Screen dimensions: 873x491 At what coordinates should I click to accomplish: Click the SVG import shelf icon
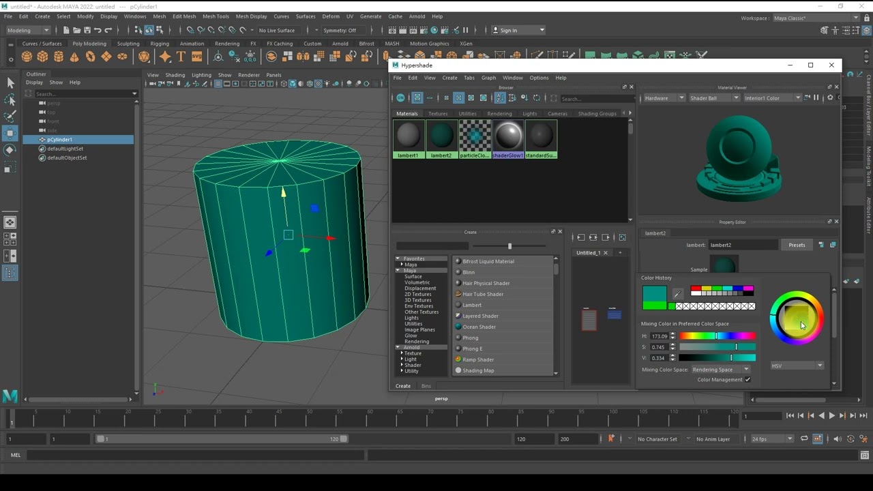(x=196, y=57)
